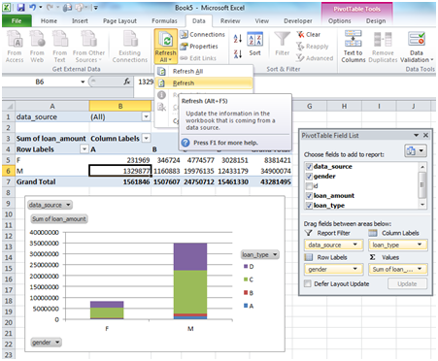The width and height of the screenshot is (438, 361).
Task: Switch to the Home tab
Action: 49,20
